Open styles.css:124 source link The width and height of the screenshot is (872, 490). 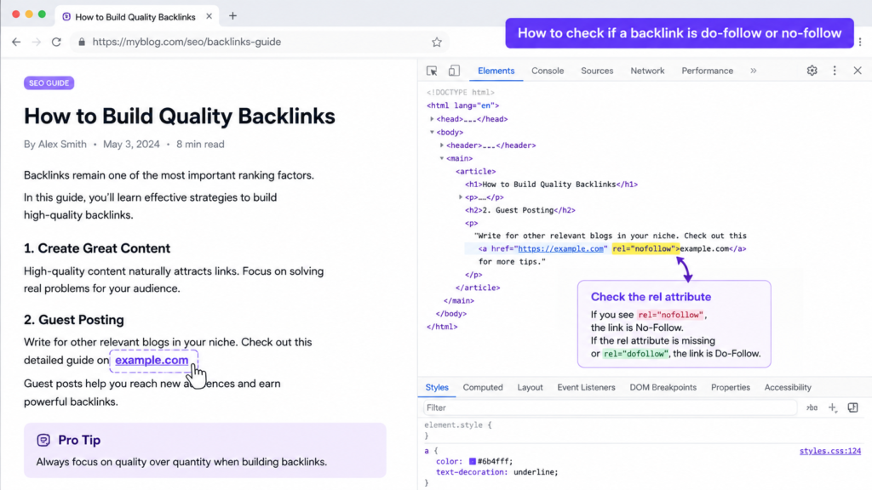(829, 451)
